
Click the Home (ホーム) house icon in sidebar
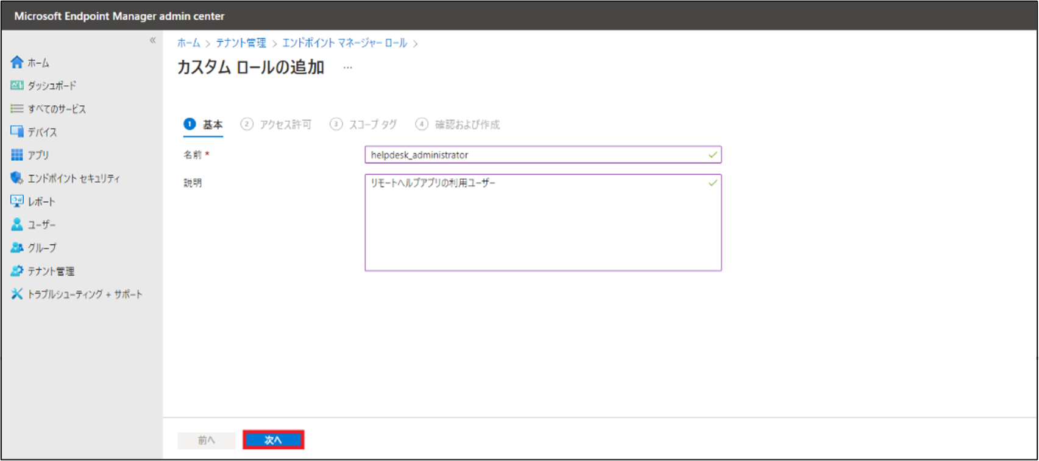[x=17, y=62]
